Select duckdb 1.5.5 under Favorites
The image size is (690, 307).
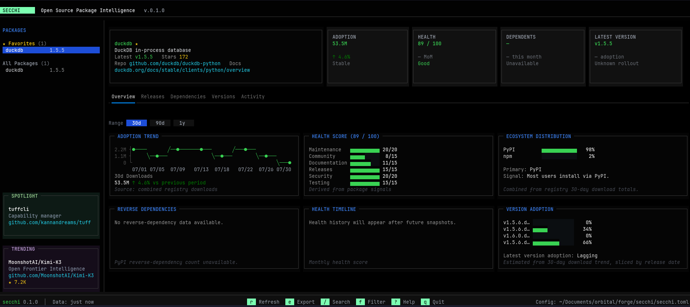[51, 50]
